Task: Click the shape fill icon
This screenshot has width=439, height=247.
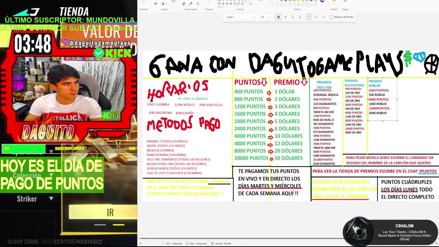Action: tap(250, 4)
